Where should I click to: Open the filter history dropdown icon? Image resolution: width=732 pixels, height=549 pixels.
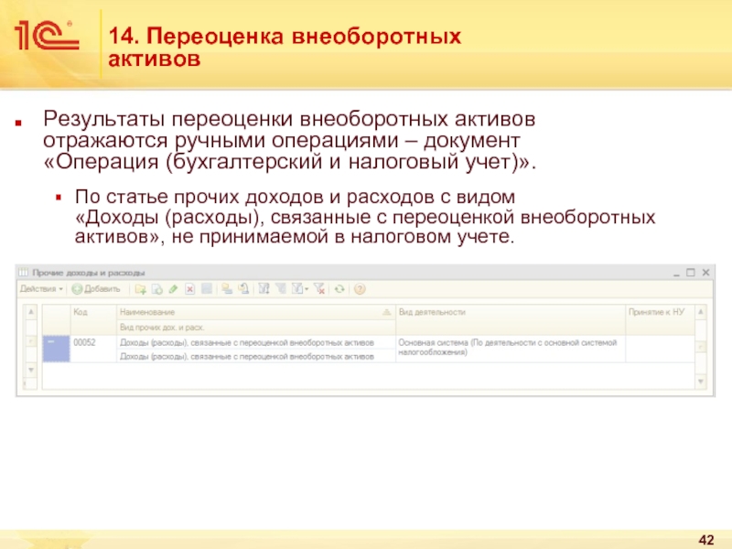coord(300,289)
